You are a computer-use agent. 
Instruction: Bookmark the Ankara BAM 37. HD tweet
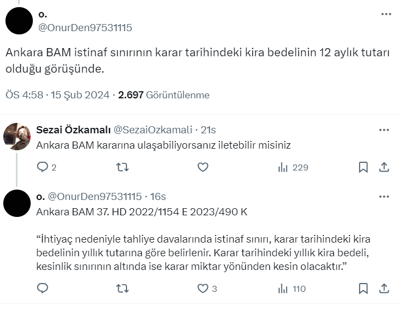(x=363, y=288)
